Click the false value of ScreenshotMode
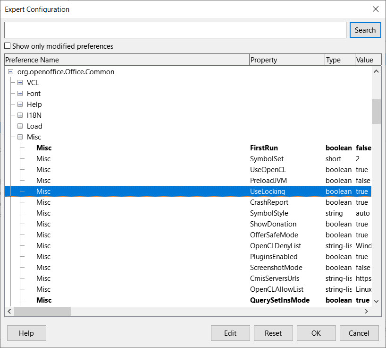The height and width of the screenshot is (348, 386). click(x=363, y=267)
